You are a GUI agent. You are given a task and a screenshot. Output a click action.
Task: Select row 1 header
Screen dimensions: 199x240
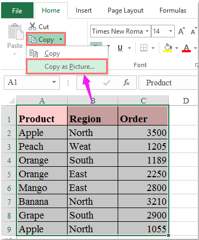click(9, 115)
